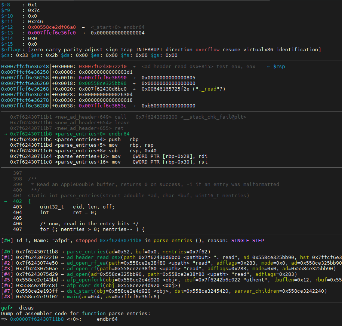Click the stack value 0x007f6243072210
This screenshot has width=342, height=326.
tap(103, 67)
